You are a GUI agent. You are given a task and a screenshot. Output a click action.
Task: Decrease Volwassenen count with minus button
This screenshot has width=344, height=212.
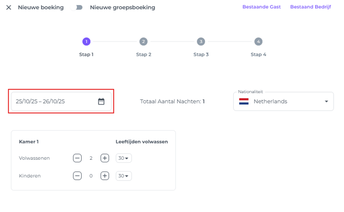77,158
